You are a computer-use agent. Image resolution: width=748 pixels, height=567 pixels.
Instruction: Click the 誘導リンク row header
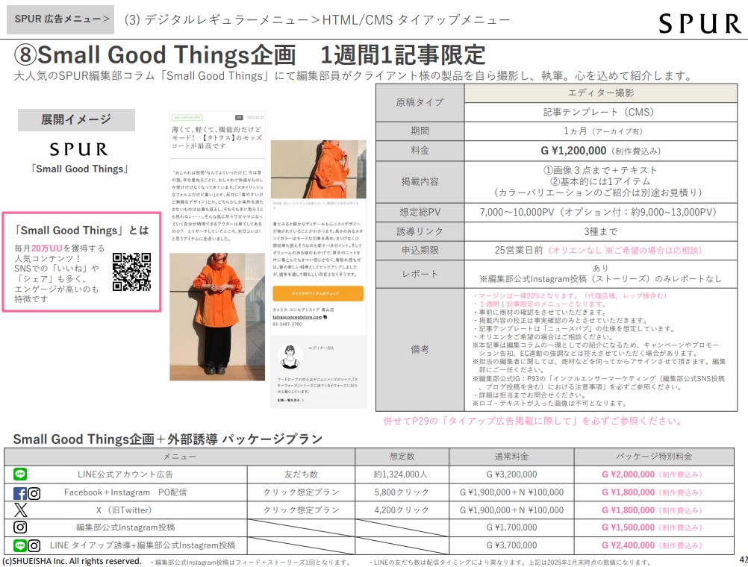[420, 231]
